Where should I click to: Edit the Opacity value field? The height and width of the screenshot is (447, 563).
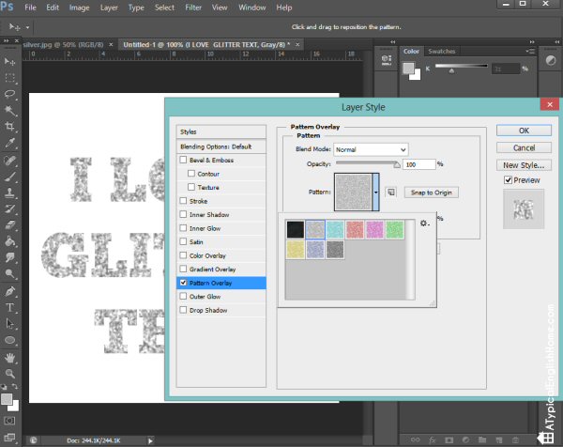(418, 164)
